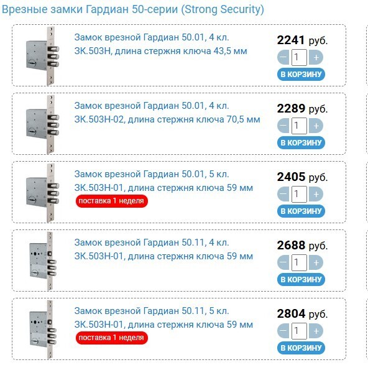The height and width of the screenshot is (365, 368).
Task: Open the Гардиан 50.11, 5 кл. product link
Action: (x=163, y=318)
